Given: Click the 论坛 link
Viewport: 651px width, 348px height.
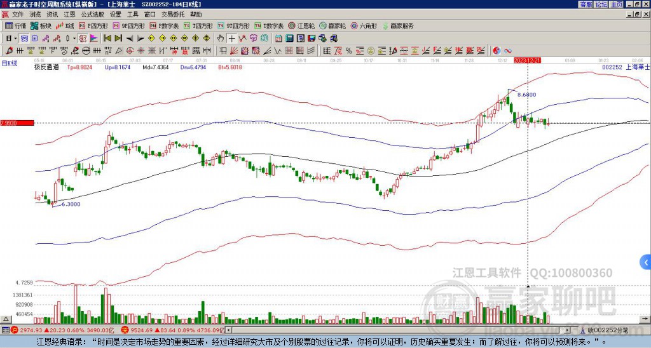Looking at the screenshot, I should click(x=601, y=4).
